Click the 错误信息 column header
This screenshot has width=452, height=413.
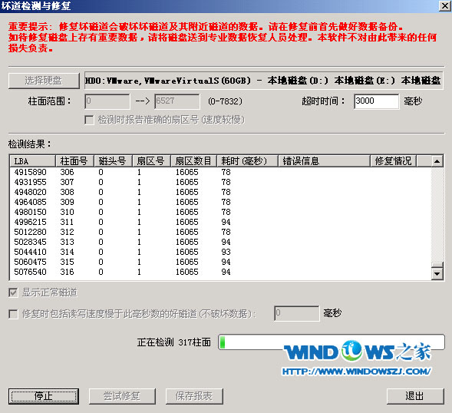click(324, 161)
